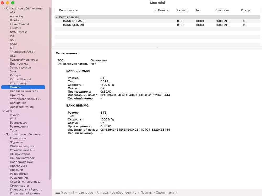The image size is (262, 196).
Task: Sort table by Память column header
Action: coord(163,10)
